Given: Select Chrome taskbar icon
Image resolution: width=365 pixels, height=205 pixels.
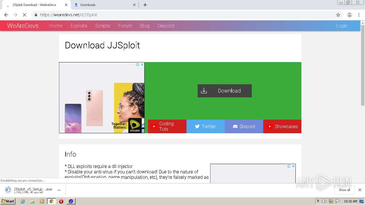Looking at the screenshot, I should pyautogui.click(x=51, y=201).
